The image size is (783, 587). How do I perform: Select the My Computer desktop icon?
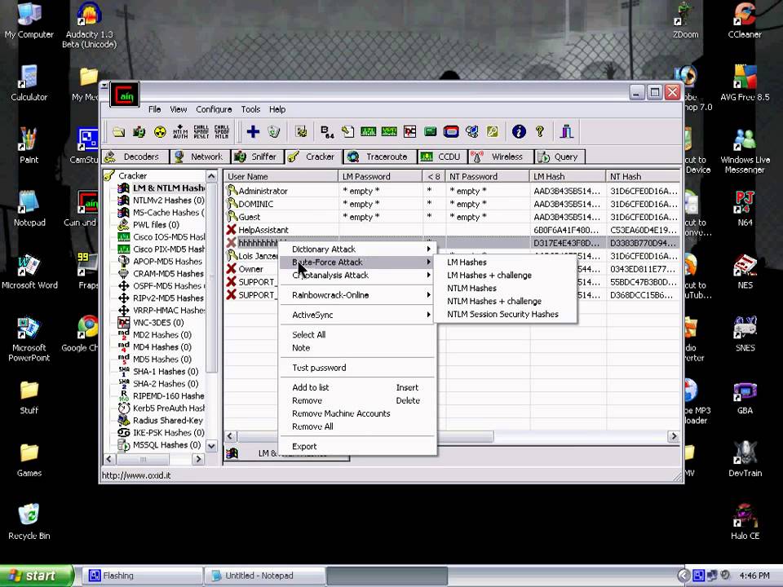29,21
